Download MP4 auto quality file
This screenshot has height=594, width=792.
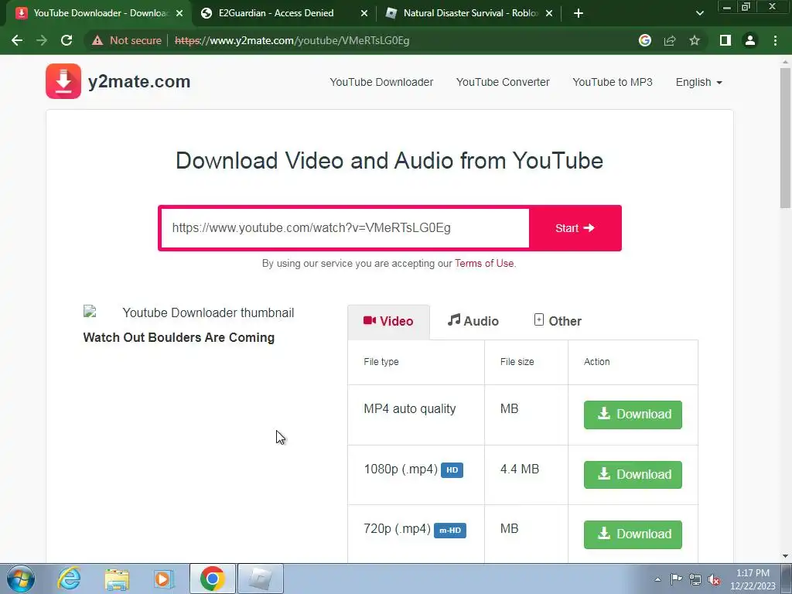(633, 415)
